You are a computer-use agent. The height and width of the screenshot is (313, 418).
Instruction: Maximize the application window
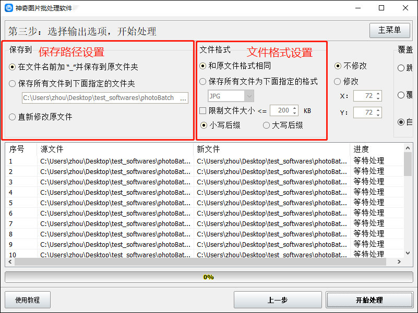point(381,8)
